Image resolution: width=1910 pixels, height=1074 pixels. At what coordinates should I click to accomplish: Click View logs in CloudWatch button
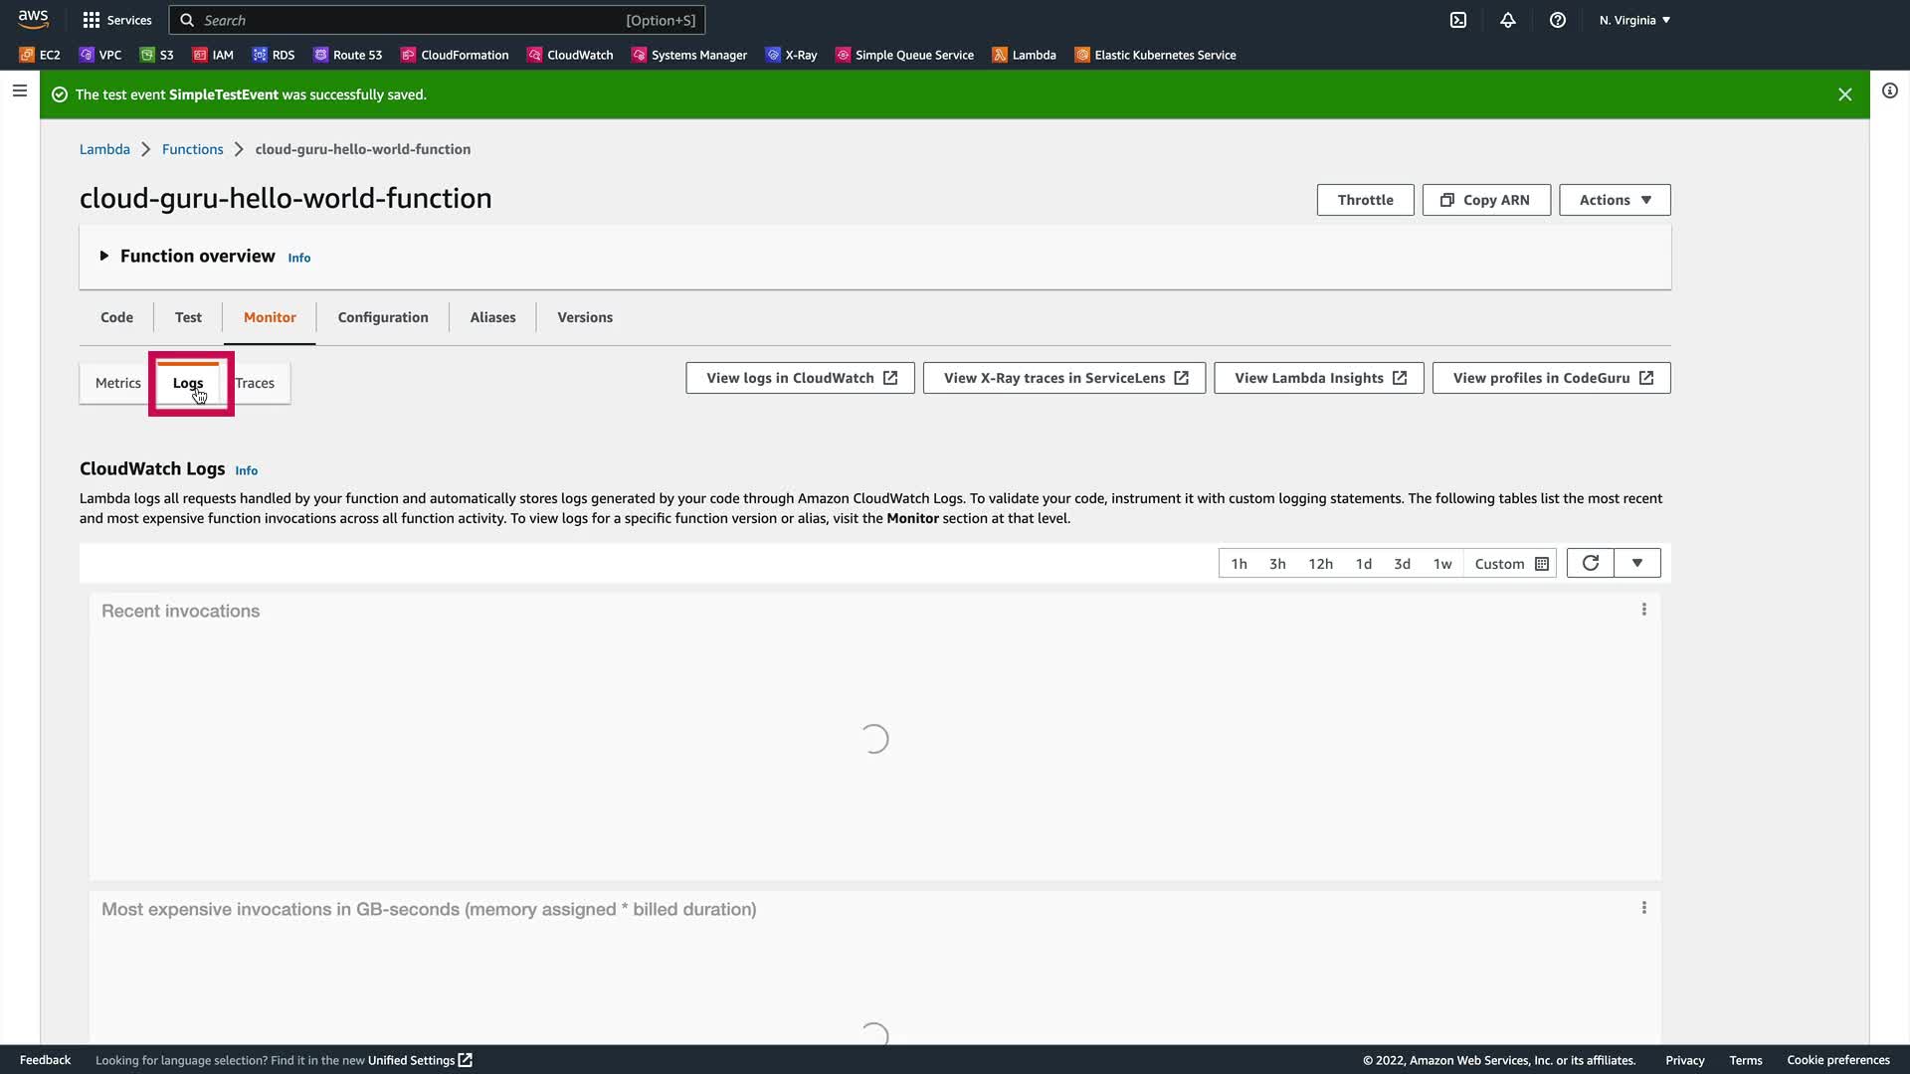(x=800, y=378)
